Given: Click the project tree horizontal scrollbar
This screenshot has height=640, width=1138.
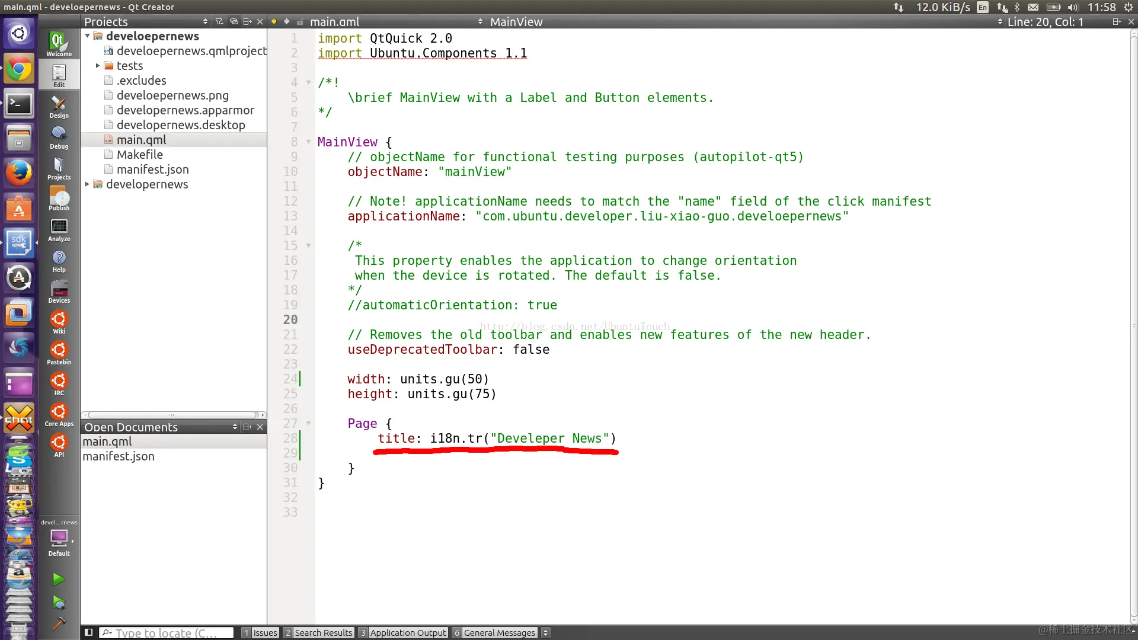Looking at the screenshot, I should pos(172,415).
